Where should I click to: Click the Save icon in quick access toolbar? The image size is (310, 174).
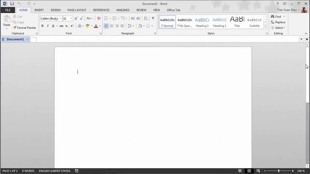(12, 3)
